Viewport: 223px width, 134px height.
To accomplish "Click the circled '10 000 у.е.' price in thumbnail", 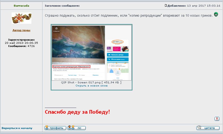I will pos(117,42).
